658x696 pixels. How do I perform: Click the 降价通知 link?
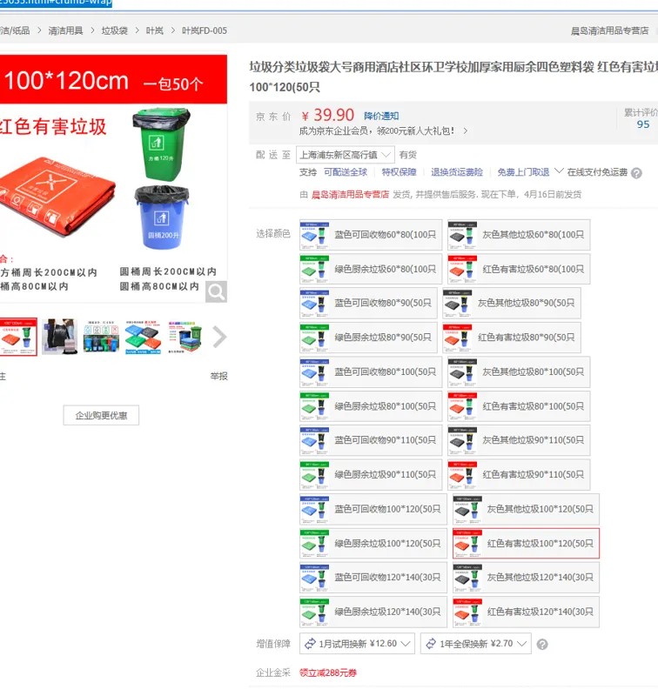381,117
